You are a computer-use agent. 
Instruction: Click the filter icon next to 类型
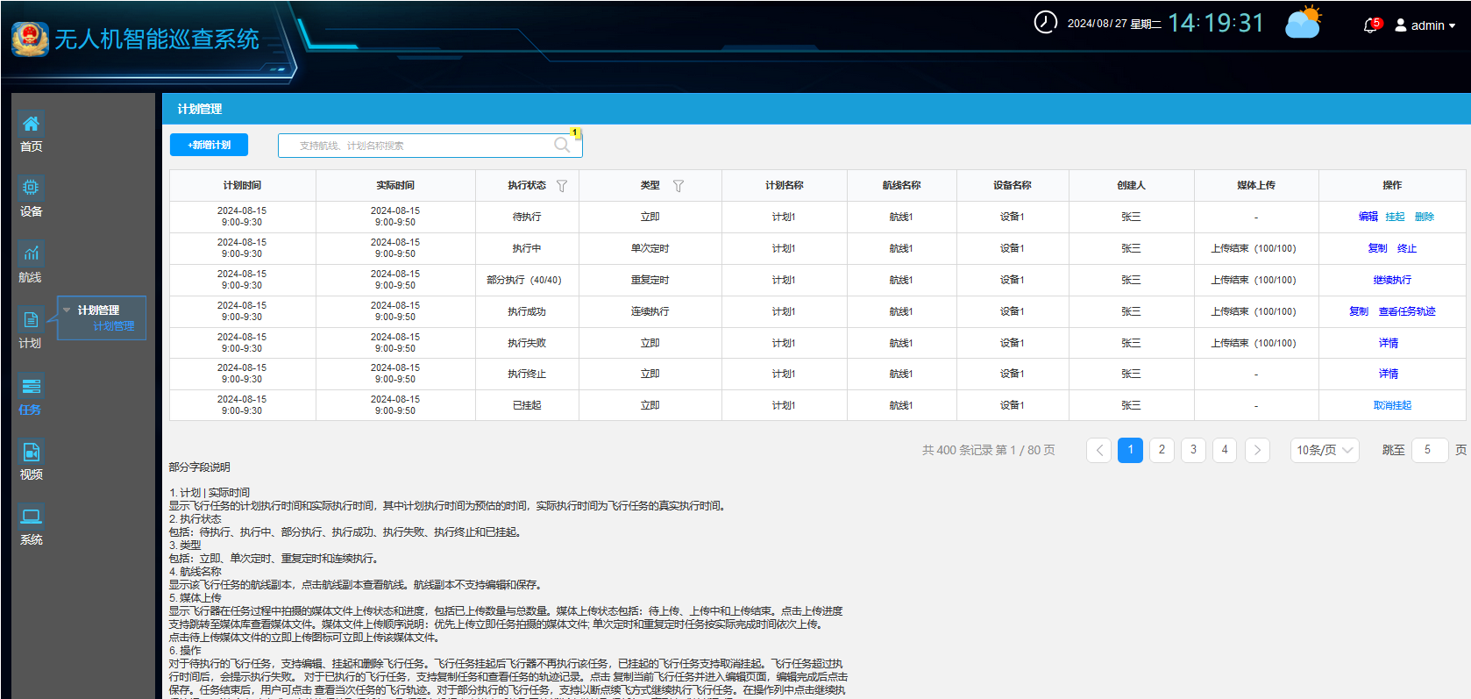pos(678,186)
